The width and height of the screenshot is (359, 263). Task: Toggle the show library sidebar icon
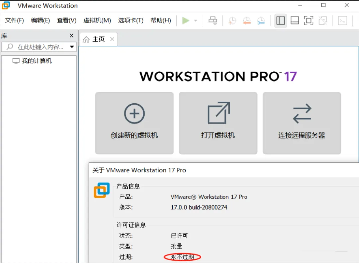tap(280, 21)
